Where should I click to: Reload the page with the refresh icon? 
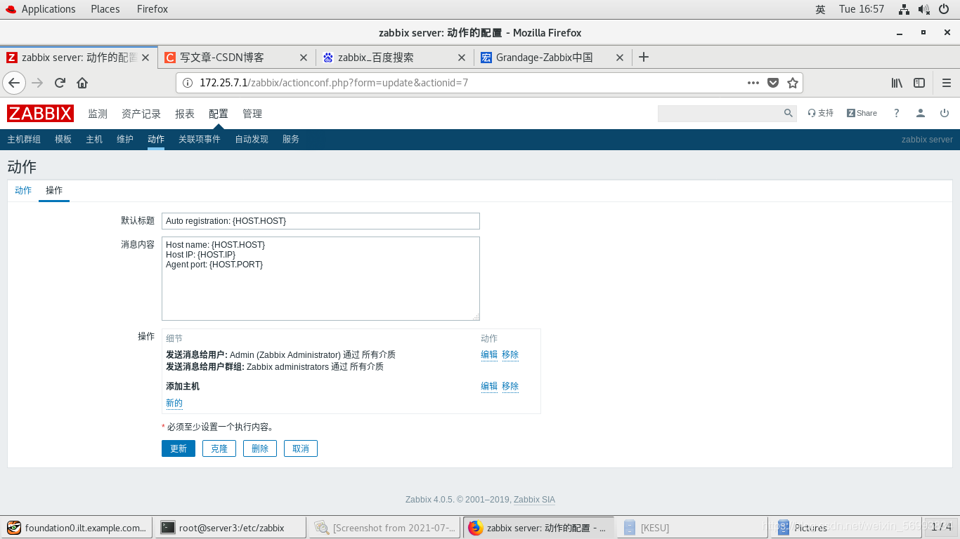tap(60, 83)
